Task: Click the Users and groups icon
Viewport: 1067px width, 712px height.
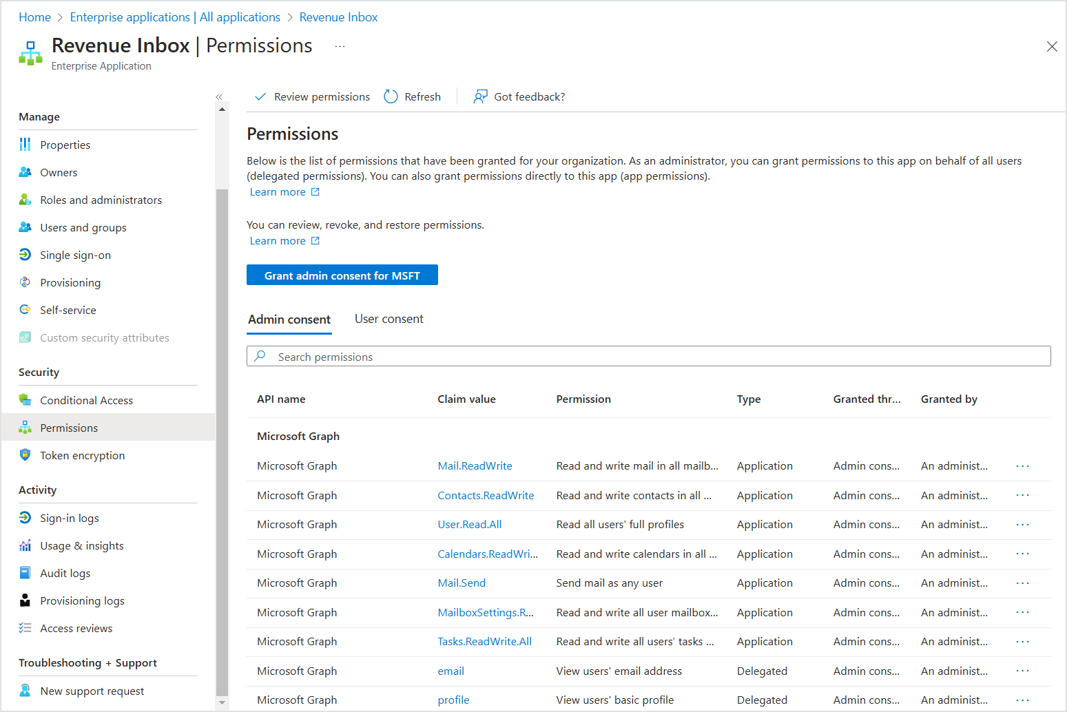Action: [x=25, y=227]
